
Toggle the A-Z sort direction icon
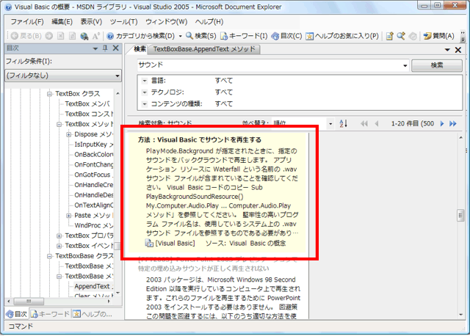click(x=343, y=123)
